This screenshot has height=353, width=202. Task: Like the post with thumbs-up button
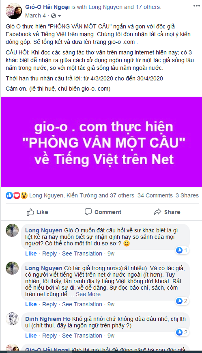pyautogui.click(x=37, y=212)
